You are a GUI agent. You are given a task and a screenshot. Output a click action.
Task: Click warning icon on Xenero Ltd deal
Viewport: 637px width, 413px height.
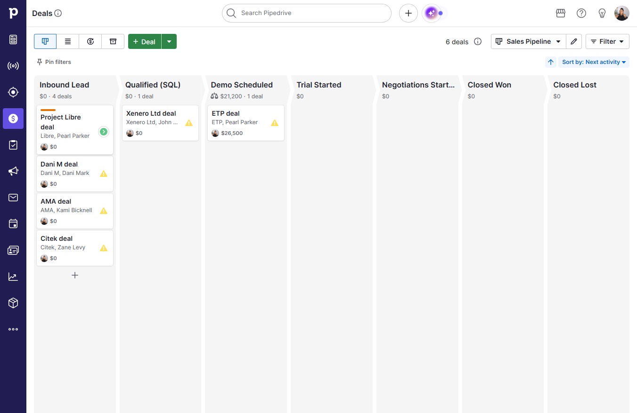pyautogui.click(x=189, y=123)
